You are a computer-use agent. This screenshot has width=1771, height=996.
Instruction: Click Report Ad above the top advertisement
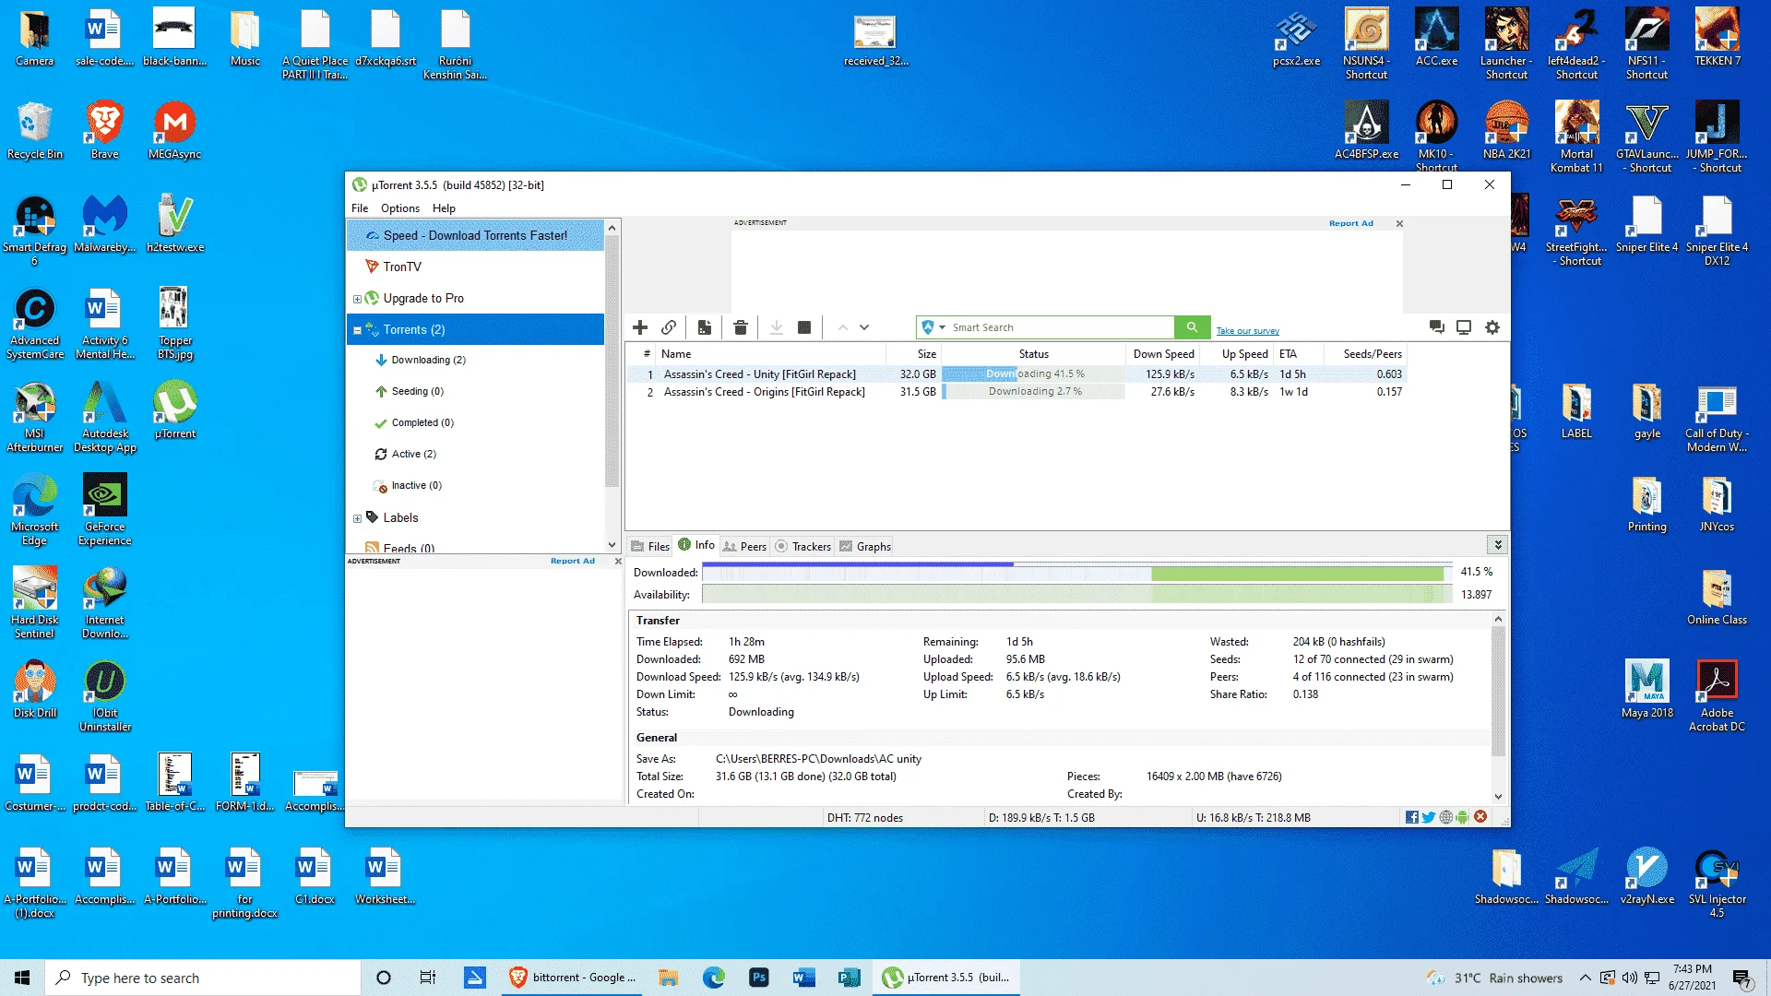tap(1350, 223)
